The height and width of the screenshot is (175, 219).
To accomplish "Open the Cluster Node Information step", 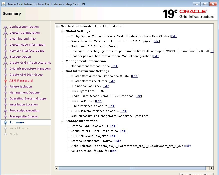I will (27, 45).
